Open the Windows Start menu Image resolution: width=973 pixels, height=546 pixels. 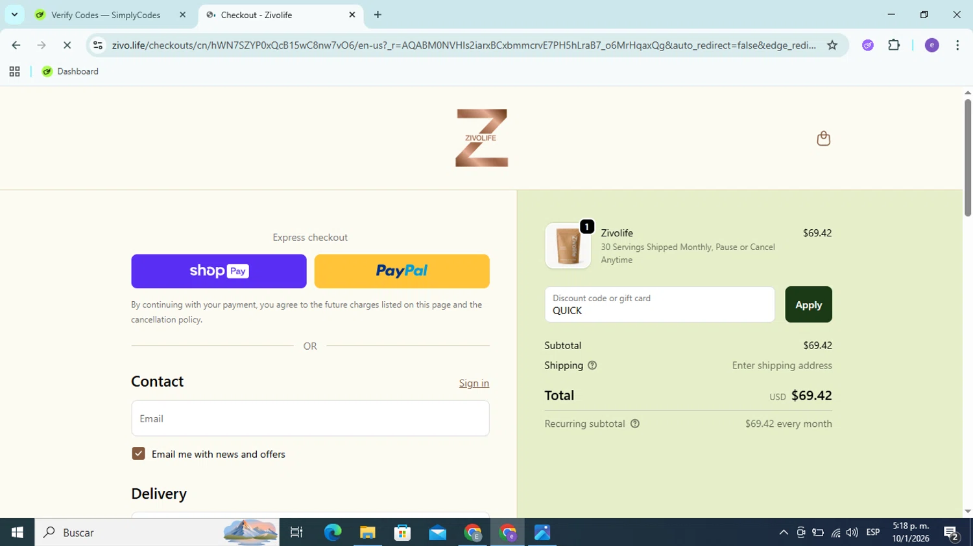click(17, 532)
